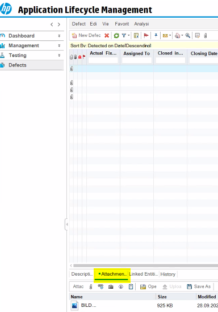The image size is (218, 312).
Task: Select the Defects module in sidebar
Action: click(x=32, y=65)
